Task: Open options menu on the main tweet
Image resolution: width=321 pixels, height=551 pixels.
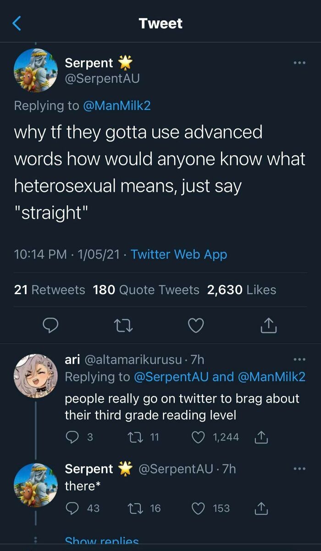Action: tap(299, 63)
